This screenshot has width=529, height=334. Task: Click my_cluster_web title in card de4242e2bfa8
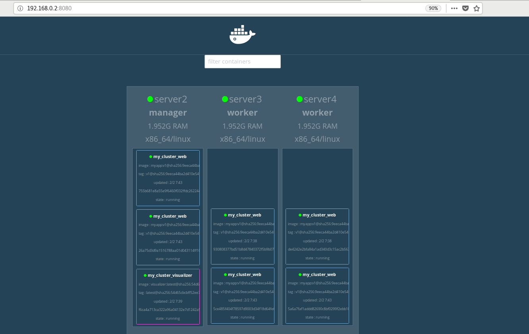[x=319, y=215]
